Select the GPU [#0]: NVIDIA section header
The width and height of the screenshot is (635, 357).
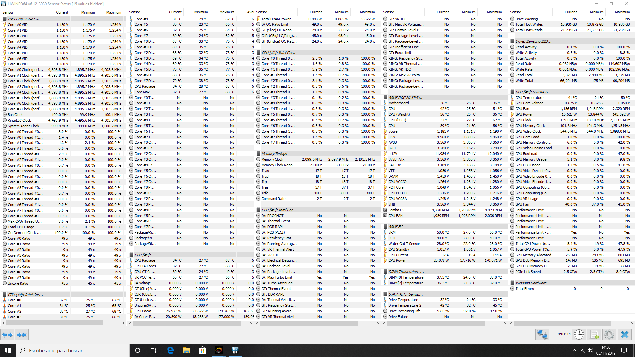533,92
